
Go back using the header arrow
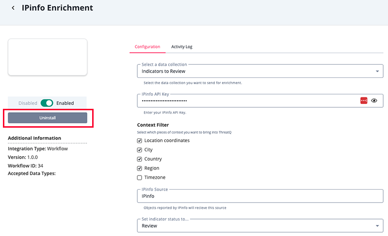click(x=13, y=8)
